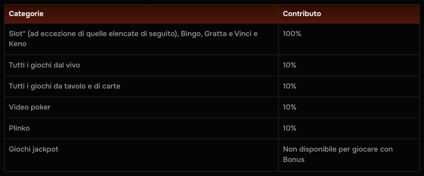Screen dimensions: 424x176
Task: Click the word Keno in the first row
Action: [17, 44]
